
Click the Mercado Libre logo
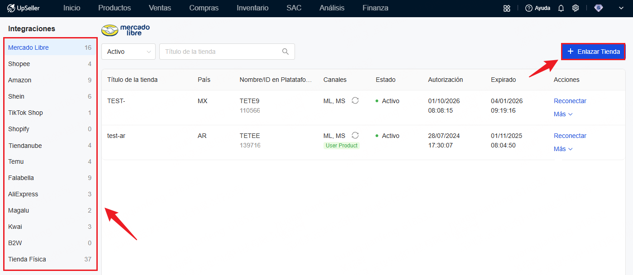click(126, 30)
